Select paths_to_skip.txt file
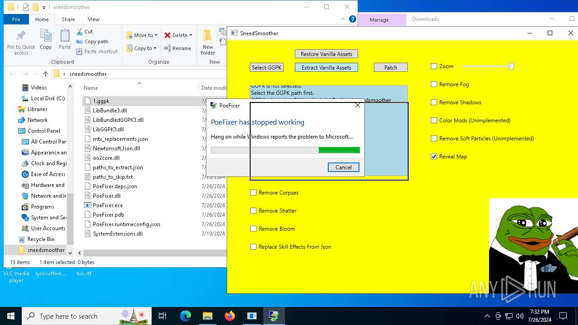 [x=113, y=177]
